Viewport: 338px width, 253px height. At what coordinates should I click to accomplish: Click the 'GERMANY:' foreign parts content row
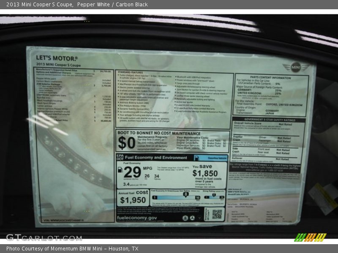(259, 90)
